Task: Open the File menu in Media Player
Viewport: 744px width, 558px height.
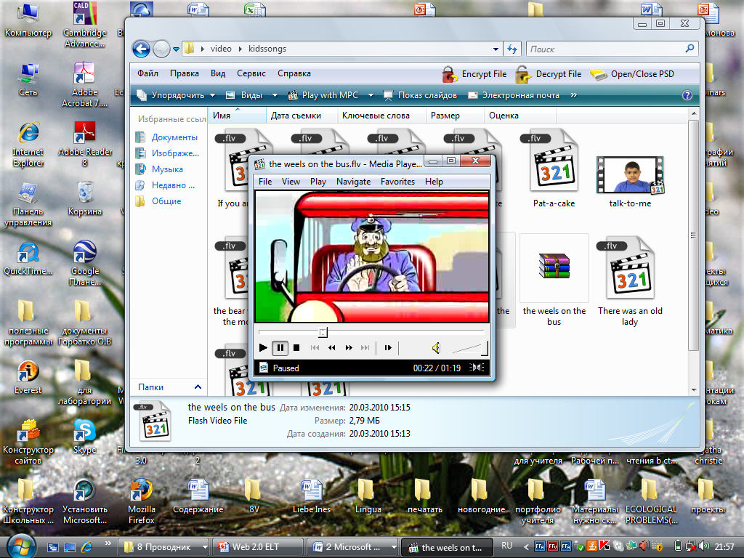Action: point(265,182)
